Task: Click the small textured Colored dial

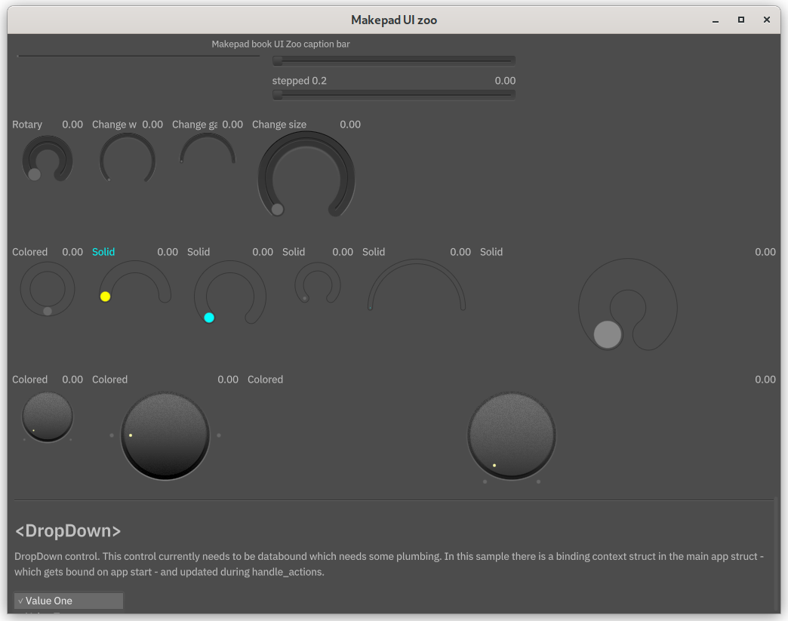Action: coord(48,417)
